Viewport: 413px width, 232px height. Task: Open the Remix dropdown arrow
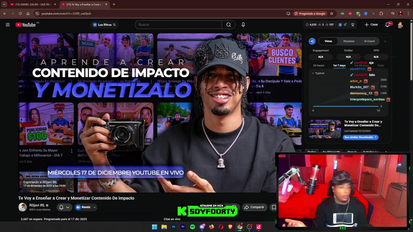click(95, 207)
